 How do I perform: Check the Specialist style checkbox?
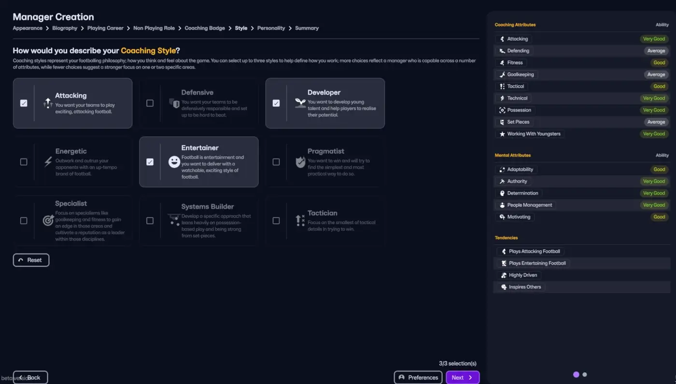24,220
